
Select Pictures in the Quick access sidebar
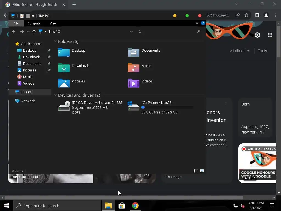(x=29, y=70)
